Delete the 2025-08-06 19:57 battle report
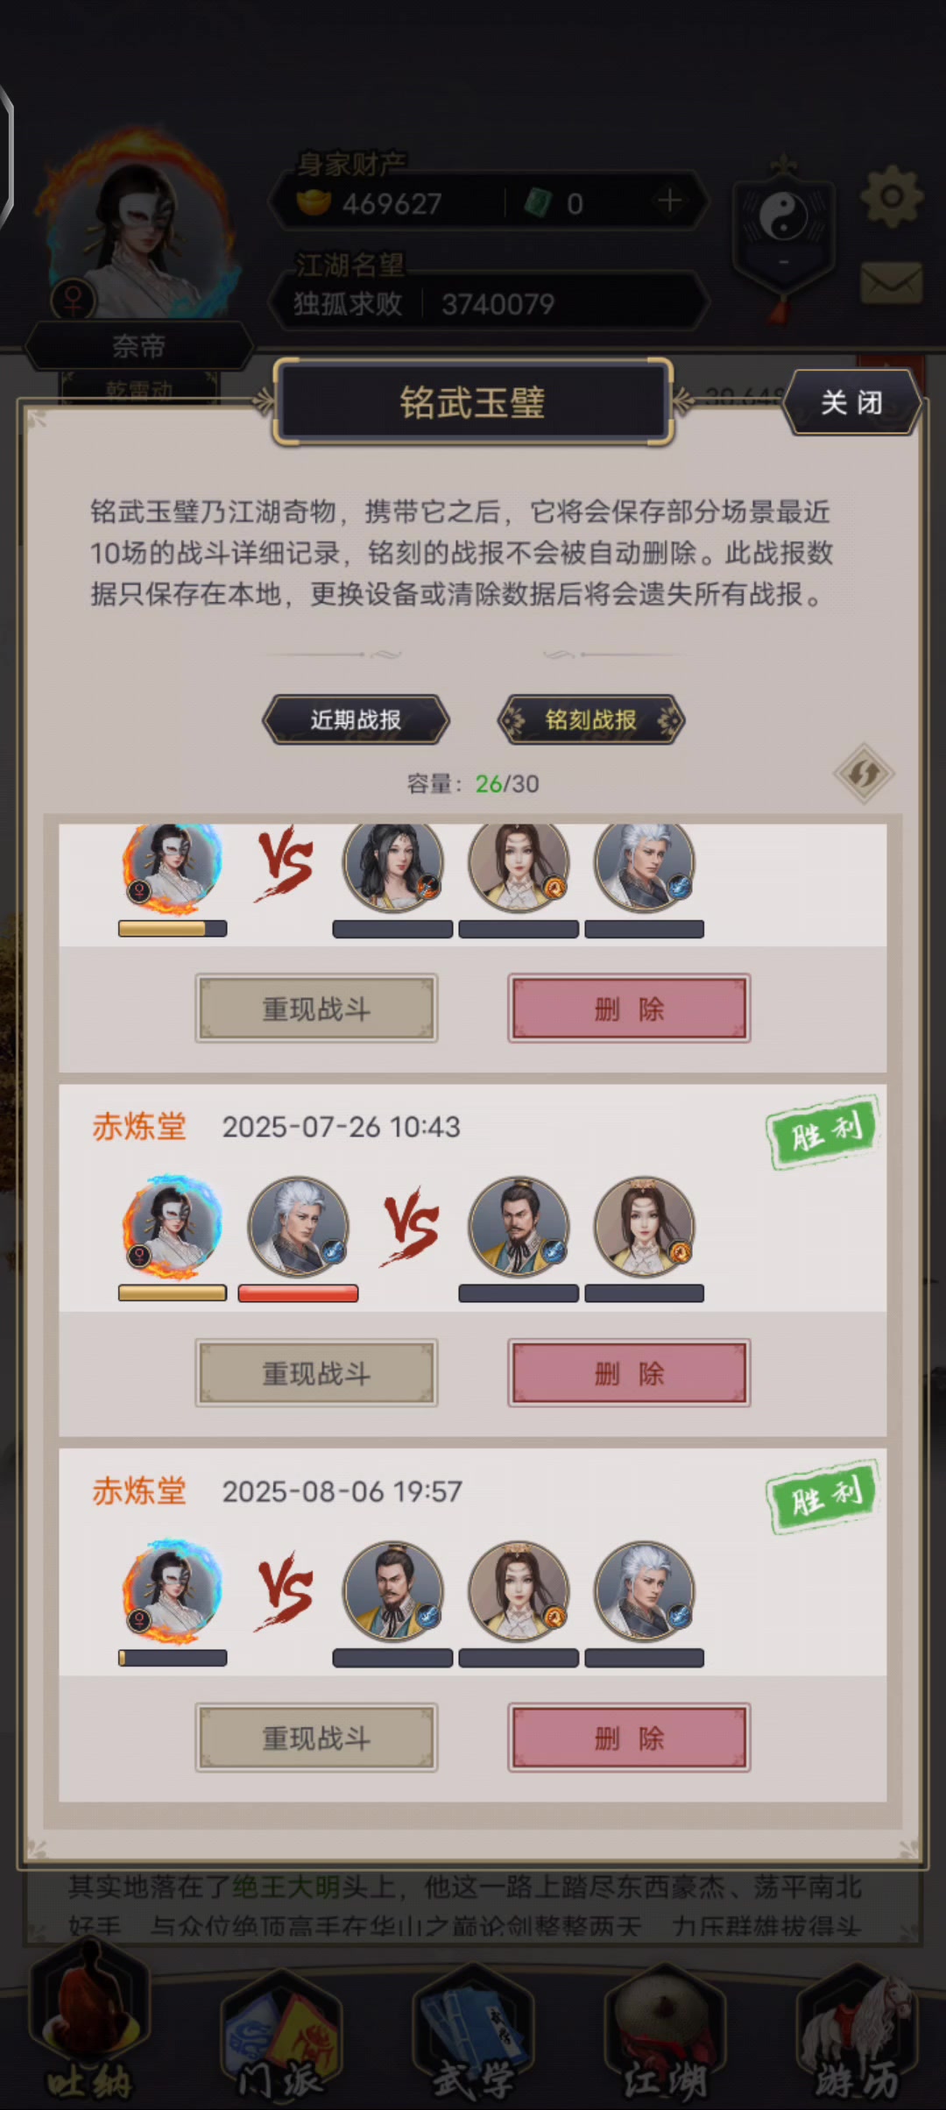Image resolution: width=946 pixels, height=2110 pixels. [629, 1738]
